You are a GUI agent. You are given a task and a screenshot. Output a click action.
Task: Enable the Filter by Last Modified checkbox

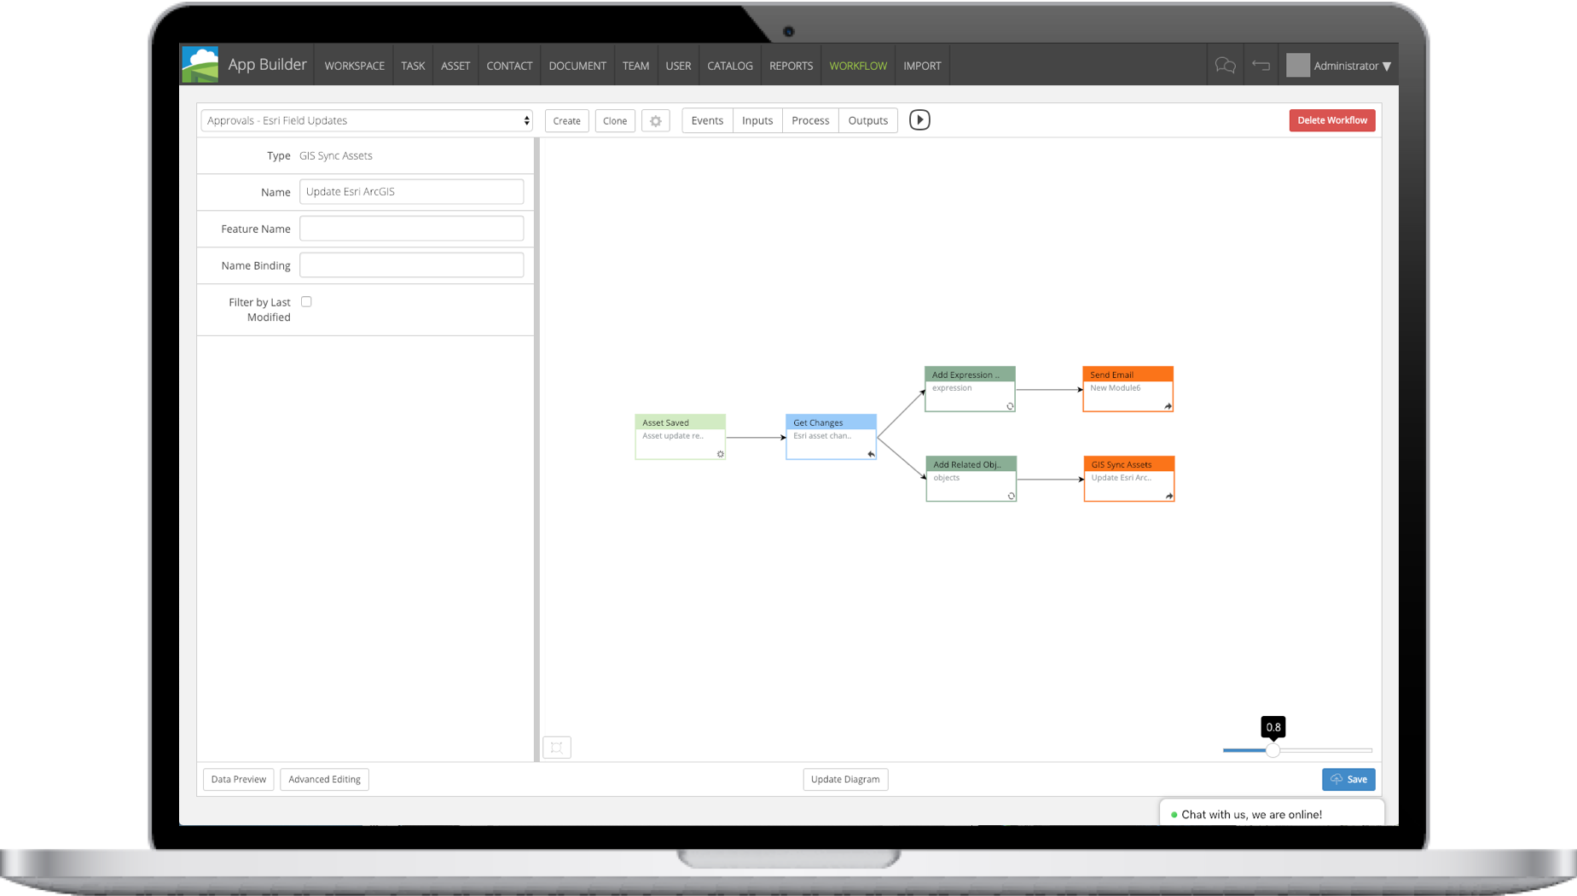tap(306, 301)
